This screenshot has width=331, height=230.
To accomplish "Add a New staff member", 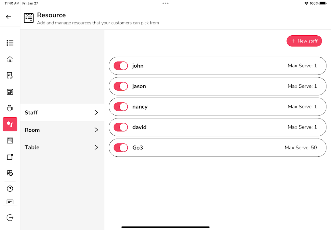I will [304, 41].
